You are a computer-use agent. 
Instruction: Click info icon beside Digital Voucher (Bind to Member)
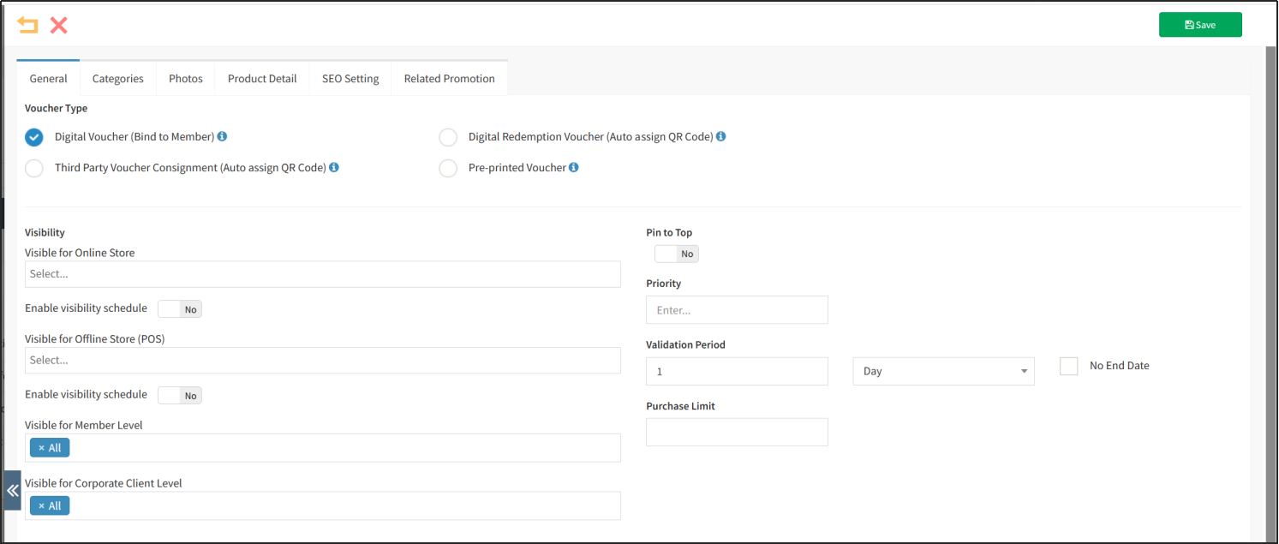[222, 136]
